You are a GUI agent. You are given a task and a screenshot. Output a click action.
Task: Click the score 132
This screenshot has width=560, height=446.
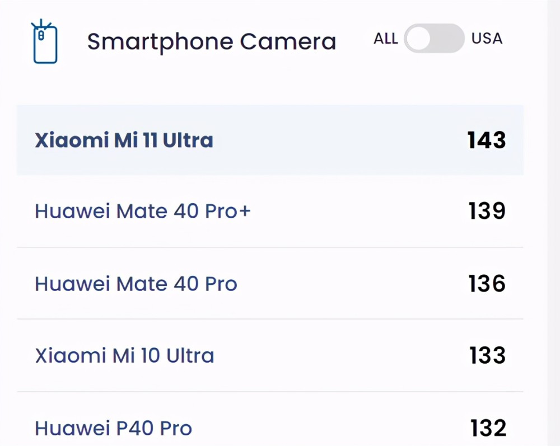click(x=488, y=428)
